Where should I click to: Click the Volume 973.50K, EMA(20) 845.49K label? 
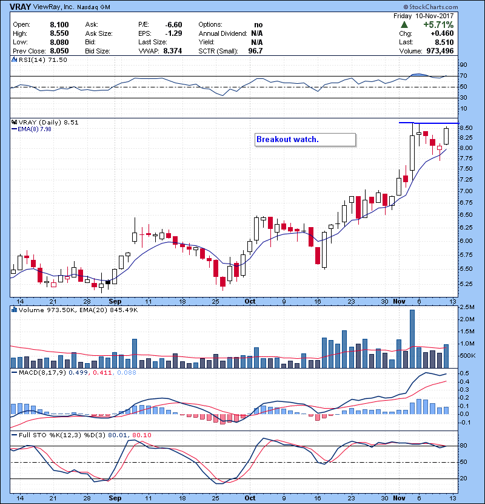tap(78, 310)
